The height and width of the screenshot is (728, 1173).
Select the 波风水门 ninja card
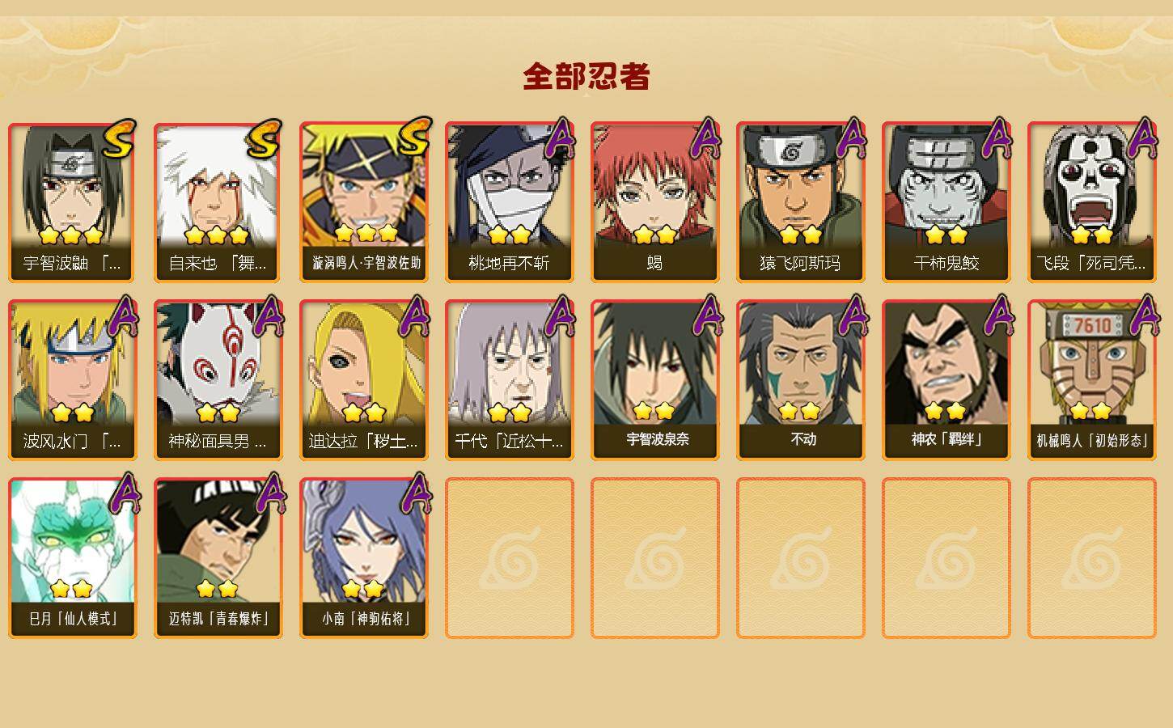[73, 380]
